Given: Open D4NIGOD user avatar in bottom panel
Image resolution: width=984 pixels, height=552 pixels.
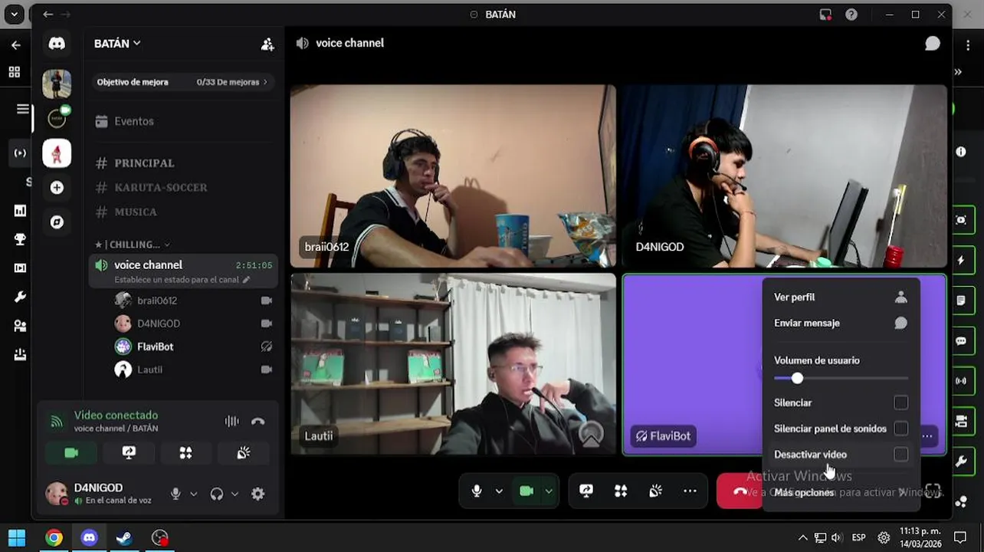Looking at the screenshot, I should coord(57,494).
